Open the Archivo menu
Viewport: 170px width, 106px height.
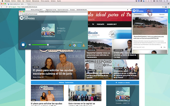(x=14, y=1)
